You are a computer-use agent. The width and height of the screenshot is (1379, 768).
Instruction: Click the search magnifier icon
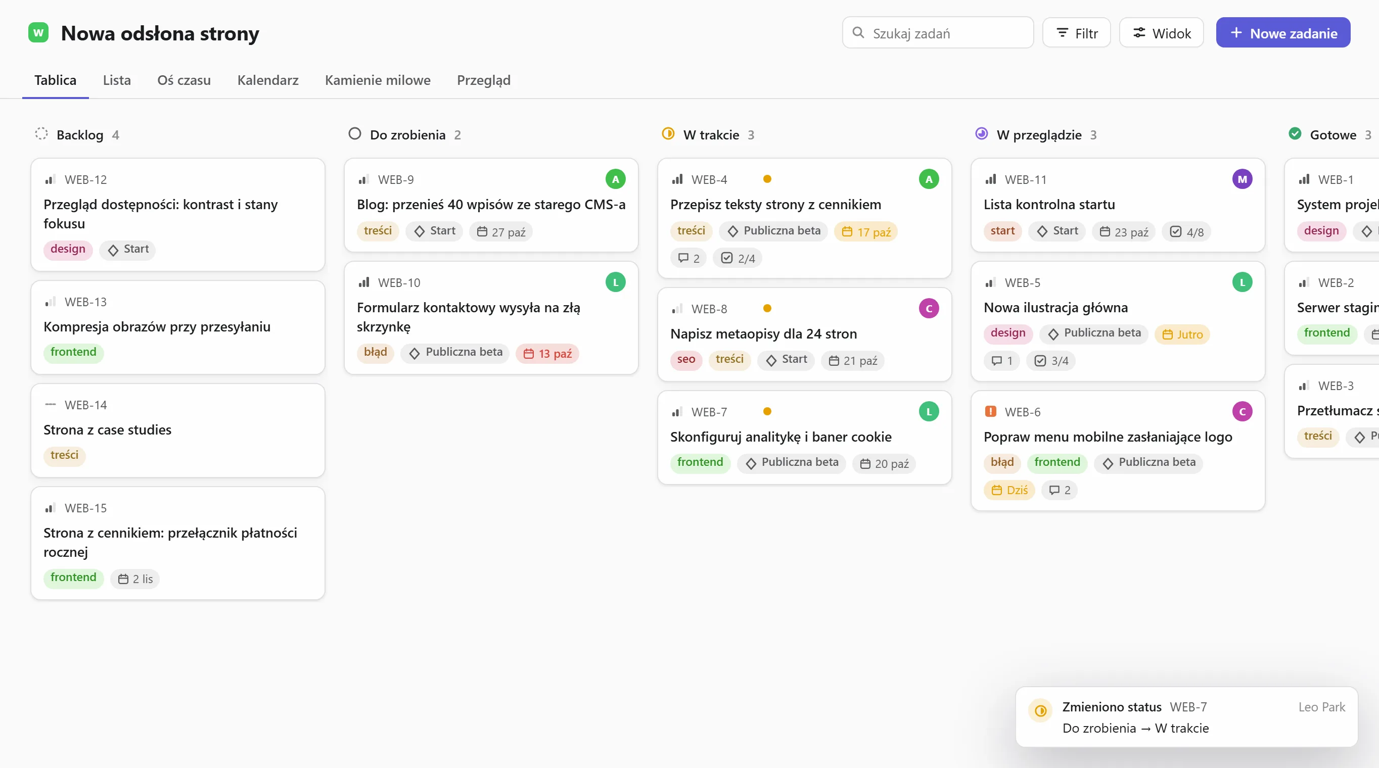point(858,33)
